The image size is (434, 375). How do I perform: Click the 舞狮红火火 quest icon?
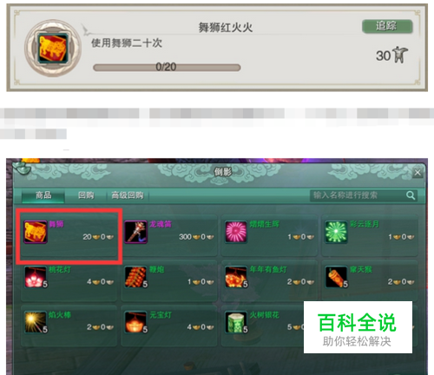53,48
